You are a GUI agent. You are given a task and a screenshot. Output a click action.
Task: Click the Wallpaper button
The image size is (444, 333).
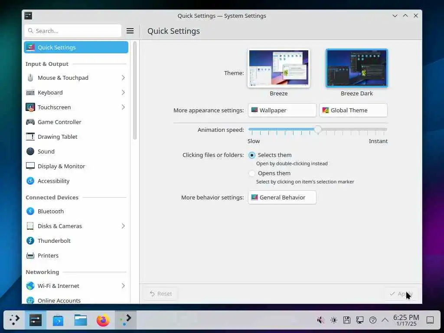pyautogui.click(x=282, y=110)
